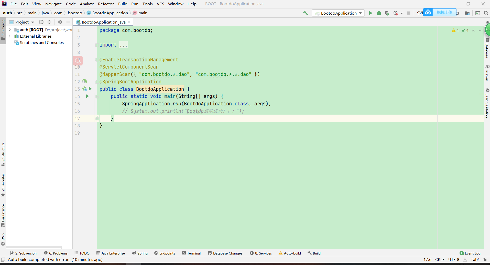
Task: Jump to previous highlighted error arrow
Action: (x=473, y=30)
